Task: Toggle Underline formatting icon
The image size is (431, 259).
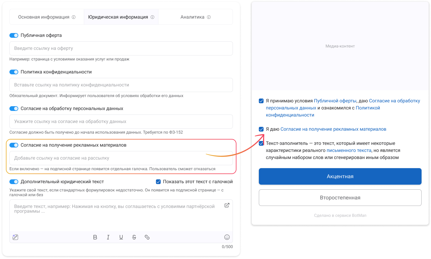Action: 121,237
